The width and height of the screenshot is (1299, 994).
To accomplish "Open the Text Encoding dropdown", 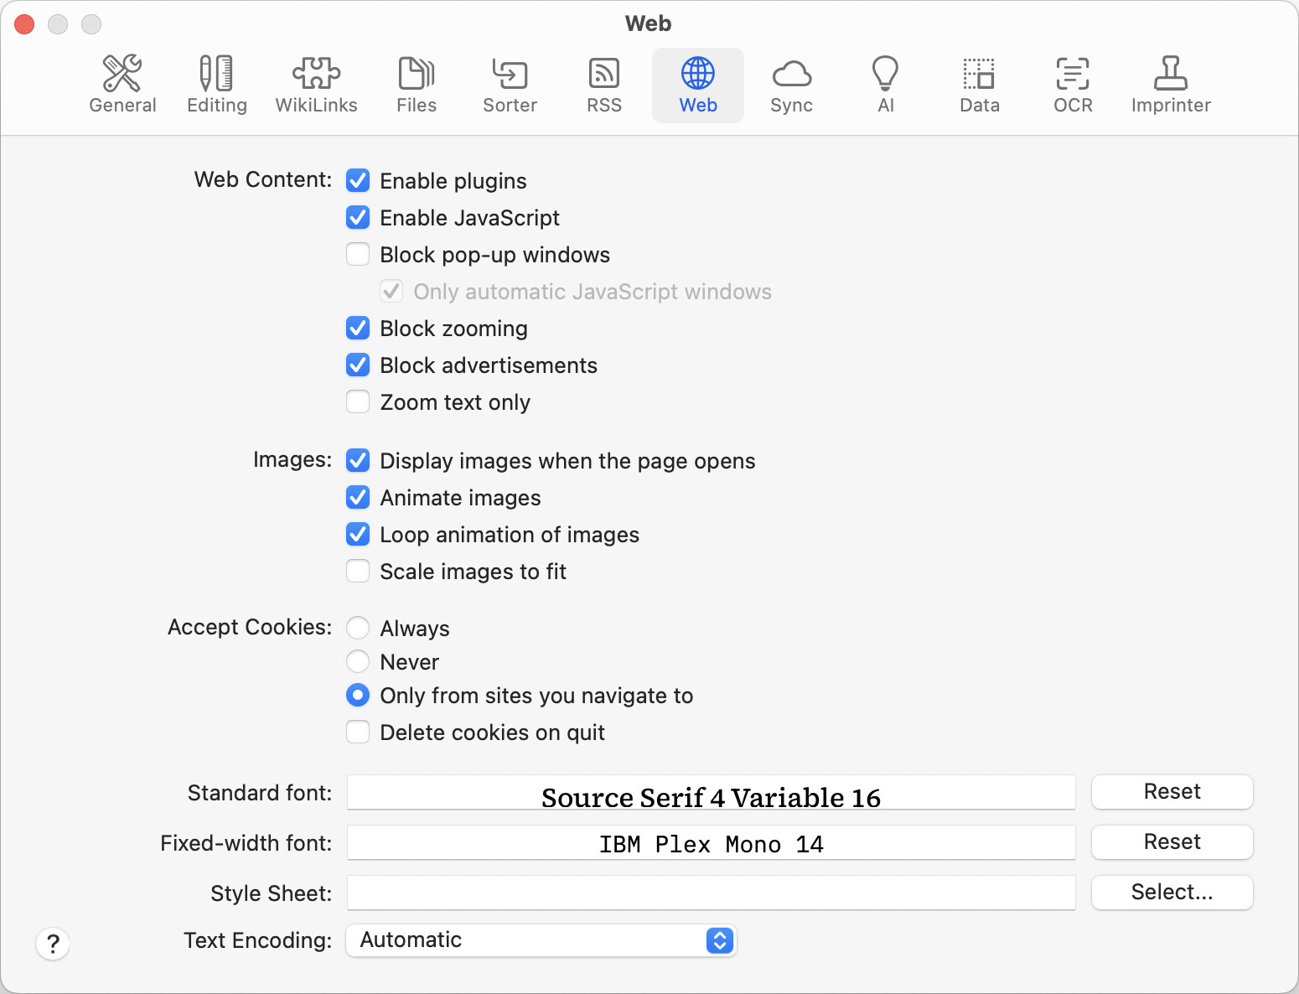I will pos(541,940).
